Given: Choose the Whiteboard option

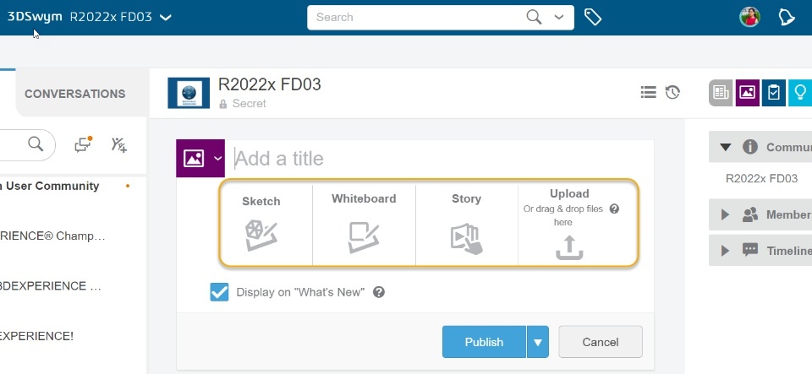Looking at the screenshot, I should (x=364, y=225).
